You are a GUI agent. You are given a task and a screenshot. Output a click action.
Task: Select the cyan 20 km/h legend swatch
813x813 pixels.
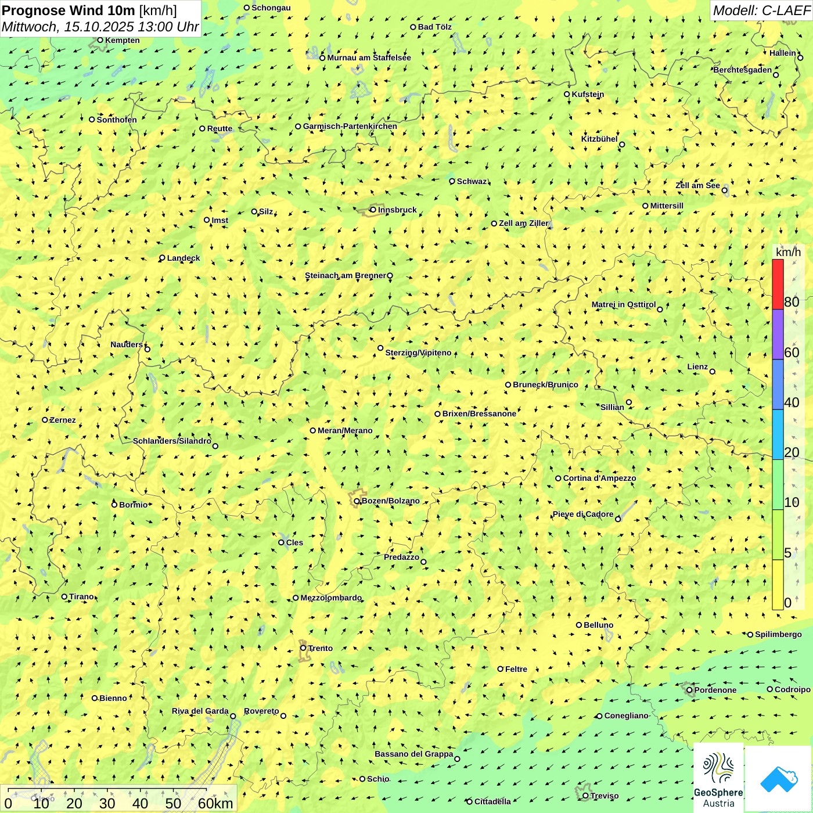click(x=778, y=434)
